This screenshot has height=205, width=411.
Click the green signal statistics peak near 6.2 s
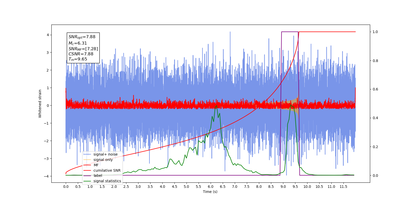point(216,106)
